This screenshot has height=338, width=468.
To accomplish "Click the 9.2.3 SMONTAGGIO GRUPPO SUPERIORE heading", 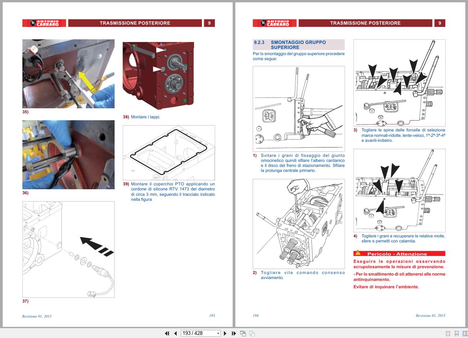I will tap(299, 45).
